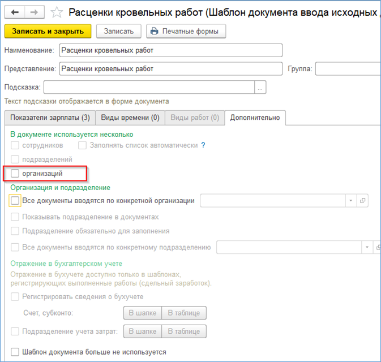
Task: Select 'В таблице' for Счет, субконто
Action: click(x=184, y=313)
